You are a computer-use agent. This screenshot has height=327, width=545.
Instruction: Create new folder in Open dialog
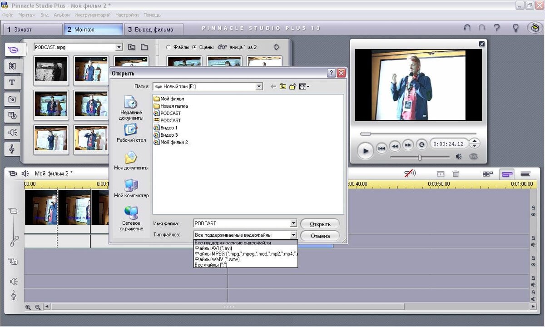293,86
